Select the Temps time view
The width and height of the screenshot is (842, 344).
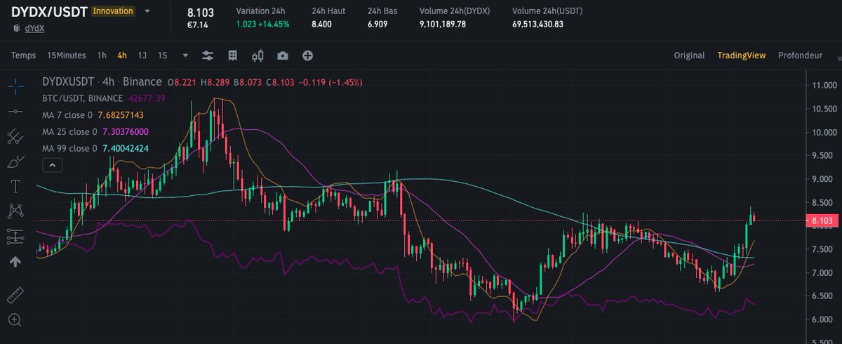(23, 55)
